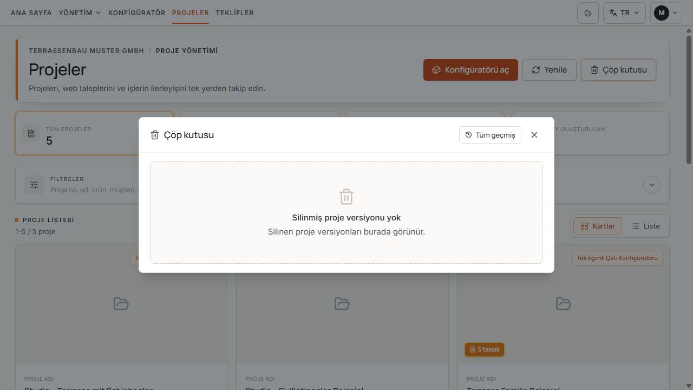Viewport: 693px width, 390px height.
Task: Open folder thumbnail above the 5 taslak badge
Action: point(563,303)
